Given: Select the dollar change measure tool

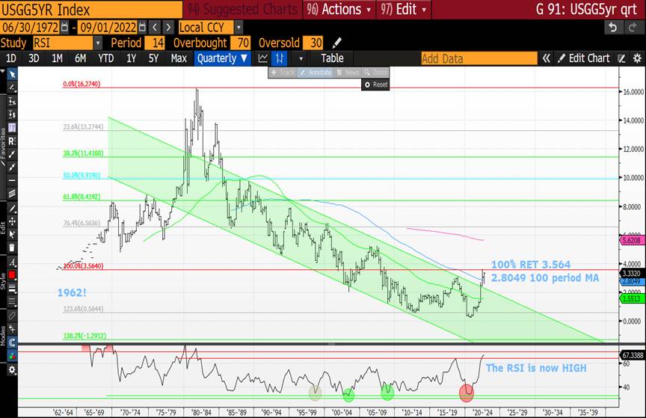Looking at the screenshot, I should [x=13, y=114].
